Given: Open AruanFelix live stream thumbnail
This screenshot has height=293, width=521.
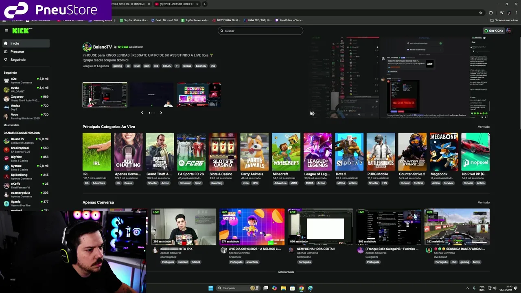Looking at the screenshot, I should tap(252, 227).
